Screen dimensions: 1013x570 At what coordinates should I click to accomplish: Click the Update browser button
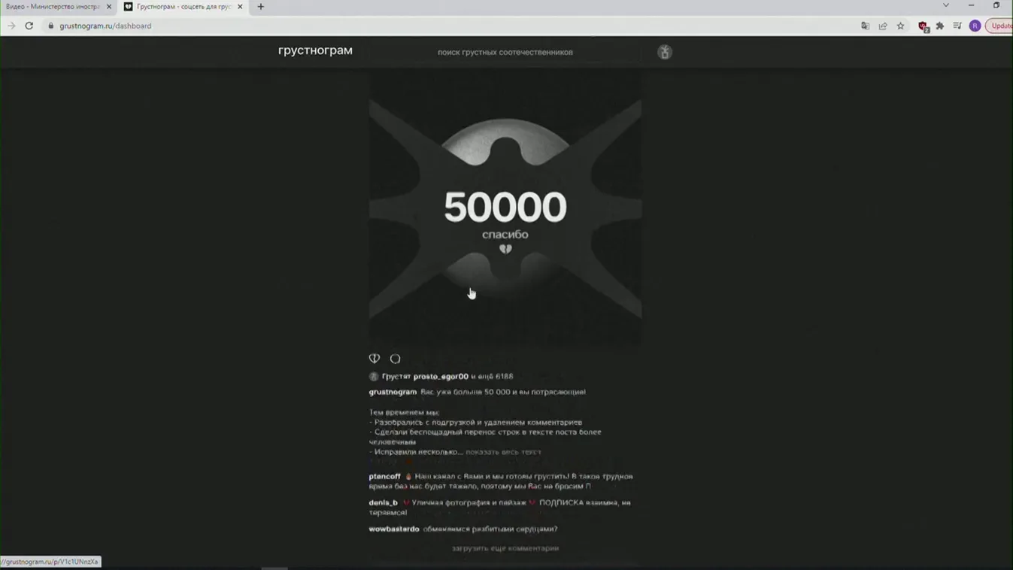point(1001,26)
